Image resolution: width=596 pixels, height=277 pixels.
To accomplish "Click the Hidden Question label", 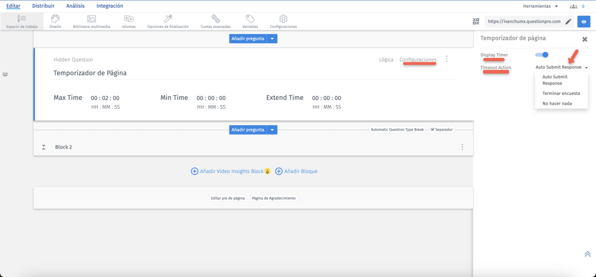I will pos(73,60).
